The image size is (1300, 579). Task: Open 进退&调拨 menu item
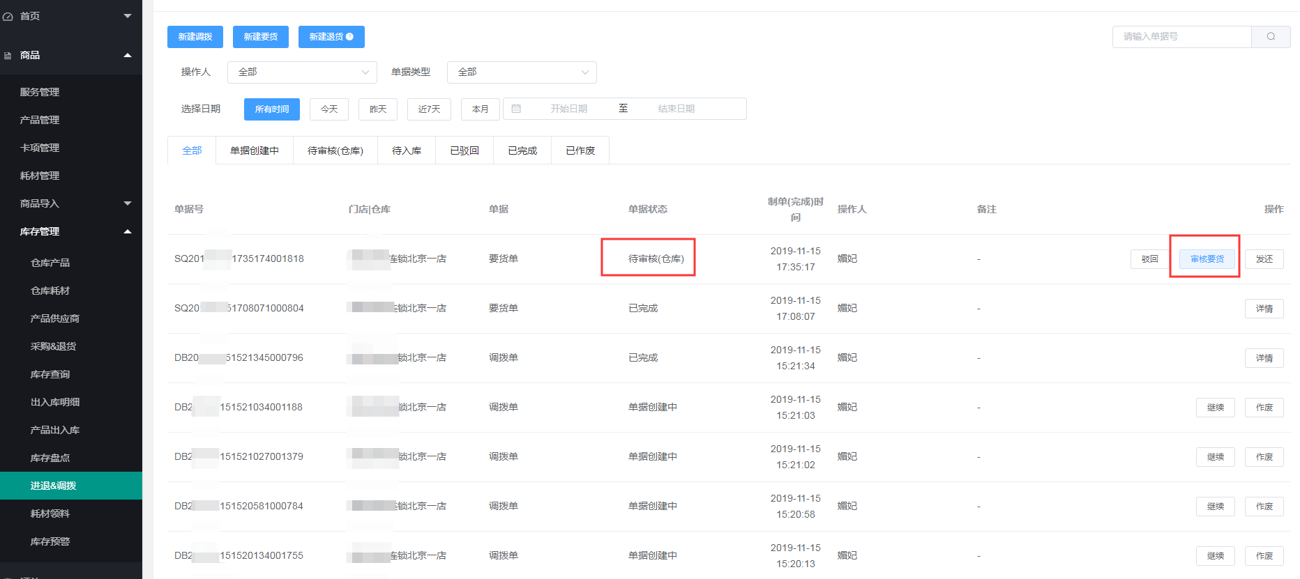71,486
